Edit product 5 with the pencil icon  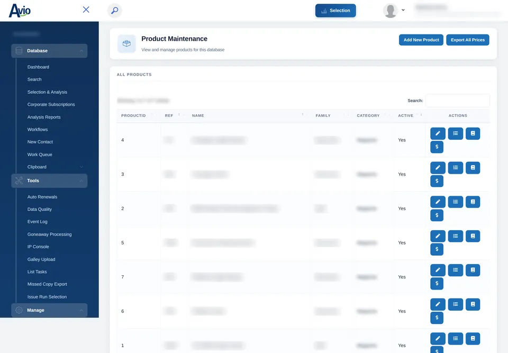click(438, 237)
